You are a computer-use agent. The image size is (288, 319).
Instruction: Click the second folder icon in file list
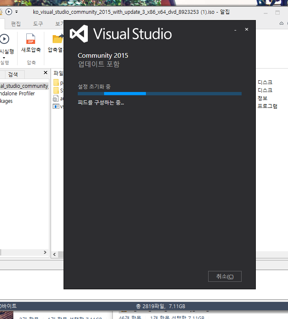point(56,90)
